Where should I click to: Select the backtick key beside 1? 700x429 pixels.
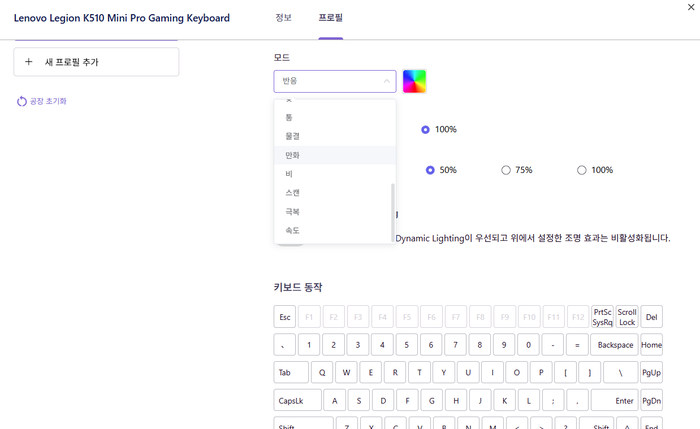pyautogui.click(x=285, y=345)
